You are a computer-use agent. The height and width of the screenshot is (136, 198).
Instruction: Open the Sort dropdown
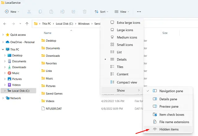click(x=101, y=12)
